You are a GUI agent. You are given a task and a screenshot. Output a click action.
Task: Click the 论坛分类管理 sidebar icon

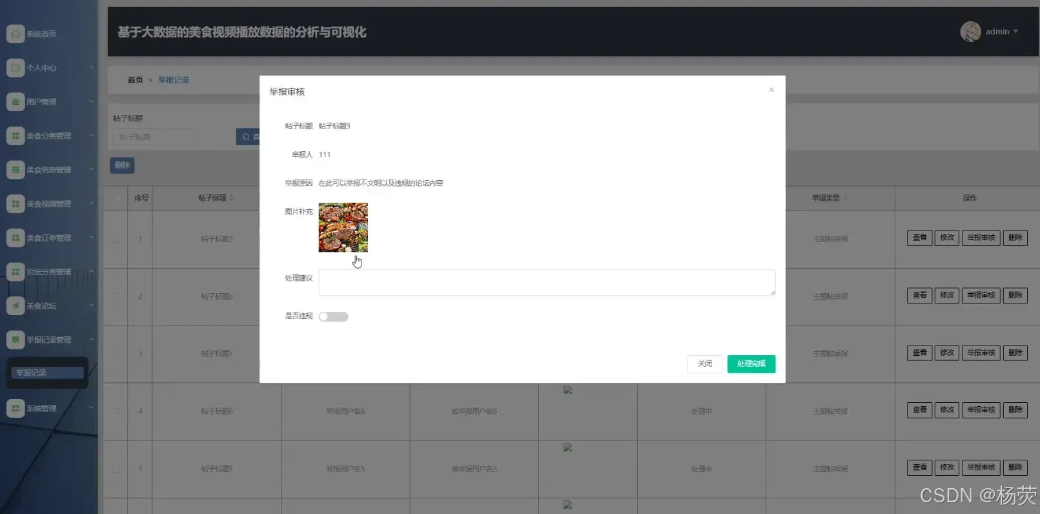15,272
